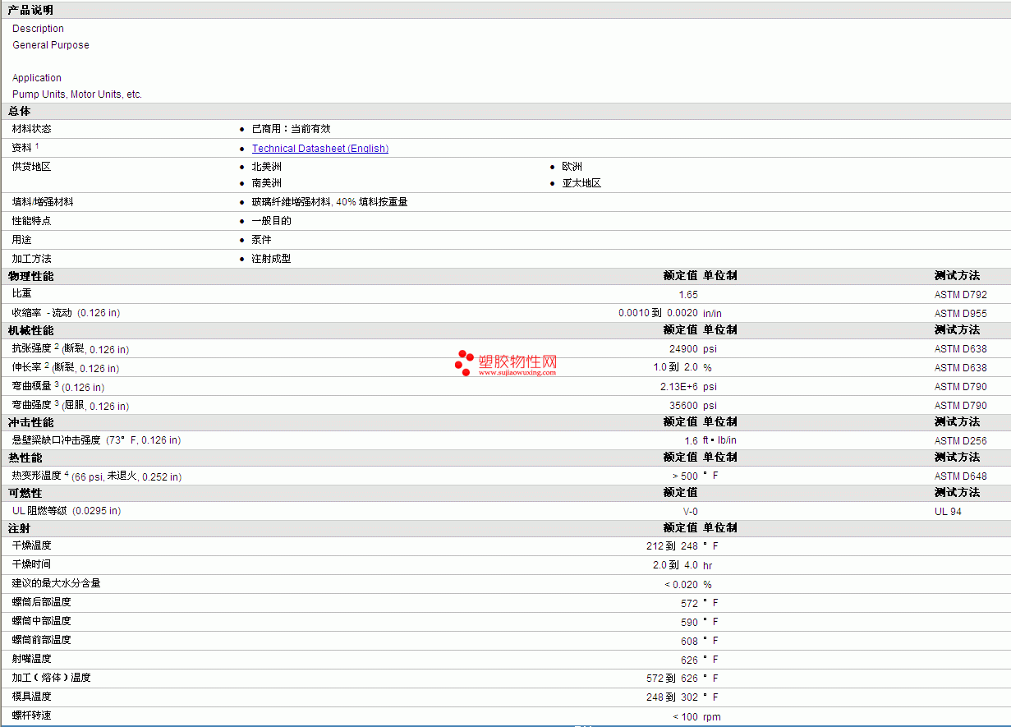Image resolution: width=1011 pixels, height=727 pixels.
Task: Click the 模具温度 row label
Action: [x=31, y=697]
